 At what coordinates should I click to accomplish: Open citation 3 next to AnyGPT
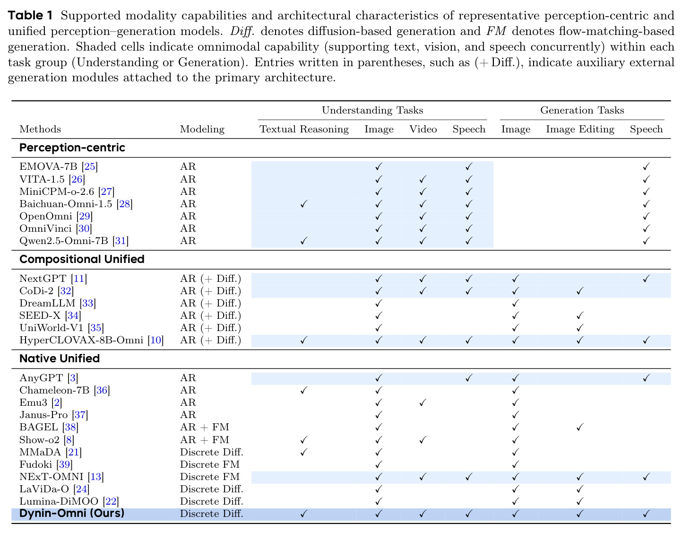(72, 378)
